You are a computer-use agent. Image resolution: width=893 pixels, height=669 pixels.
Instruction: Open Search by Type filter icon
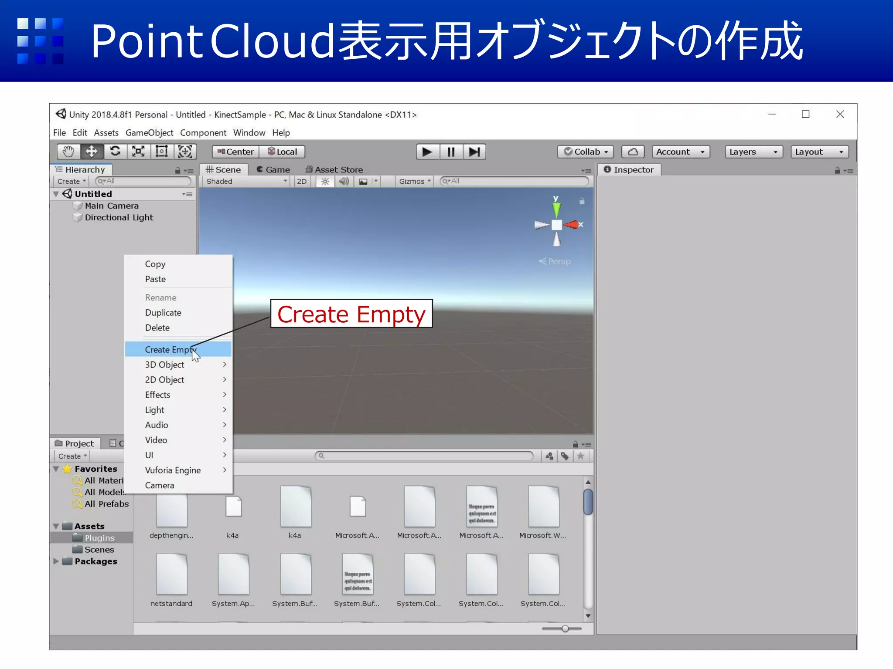pos(549,456)
